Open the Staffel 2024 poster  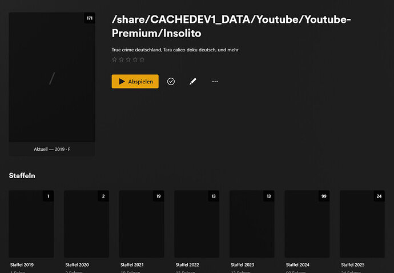pos(307,224)
